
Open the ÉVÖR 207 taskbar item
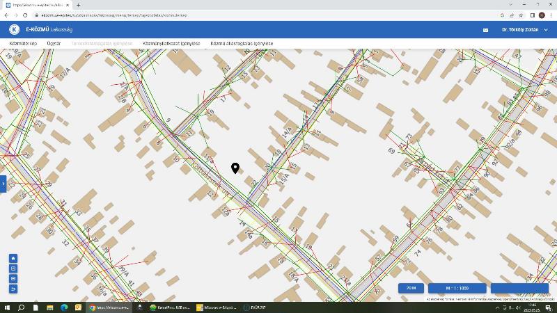pos(255,307)
